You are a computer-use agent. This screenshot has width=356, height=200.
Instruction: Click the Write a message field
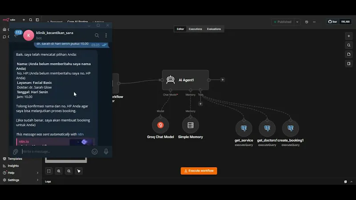pos(56,152)
